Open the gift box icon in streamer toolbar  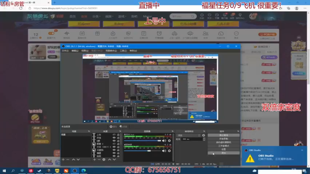click(x=98, y=34)
